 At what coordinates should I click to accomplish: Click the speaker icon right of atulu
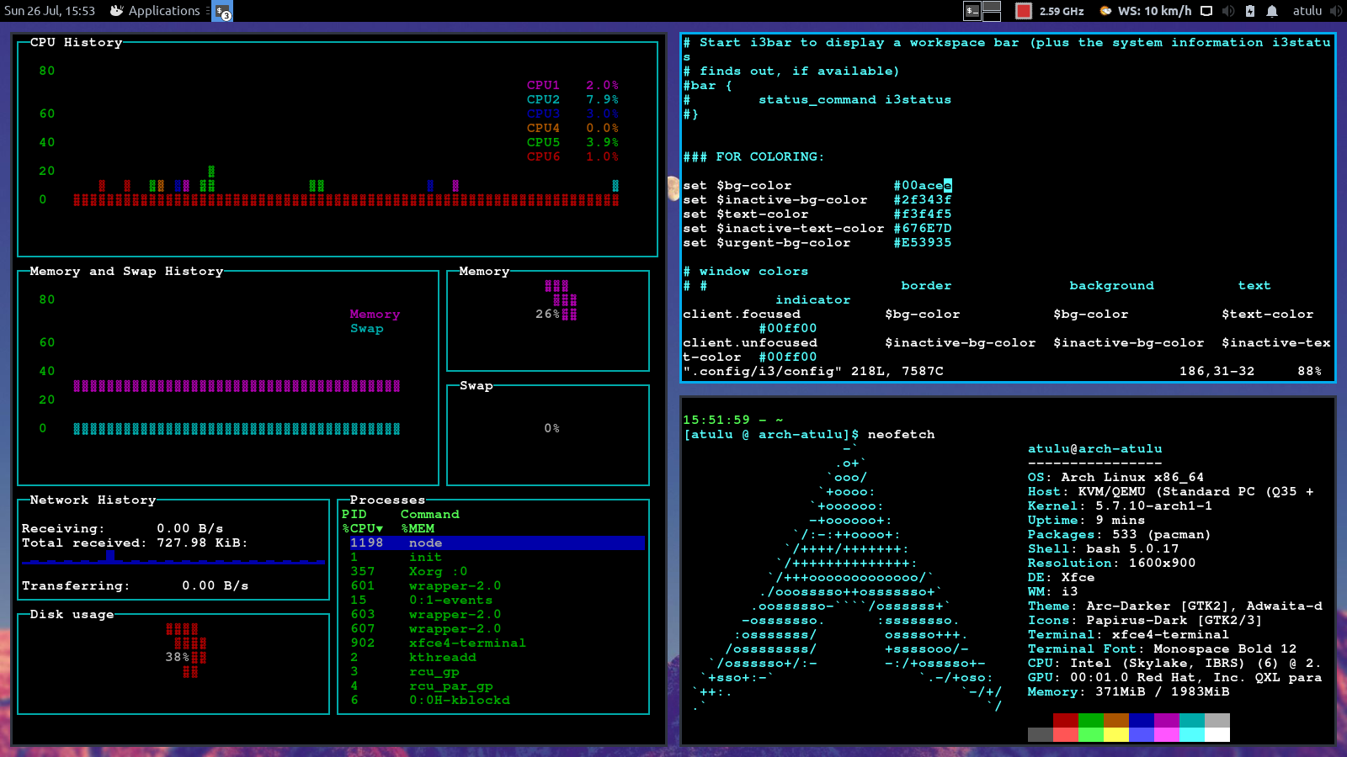(x=1335, y=11)
